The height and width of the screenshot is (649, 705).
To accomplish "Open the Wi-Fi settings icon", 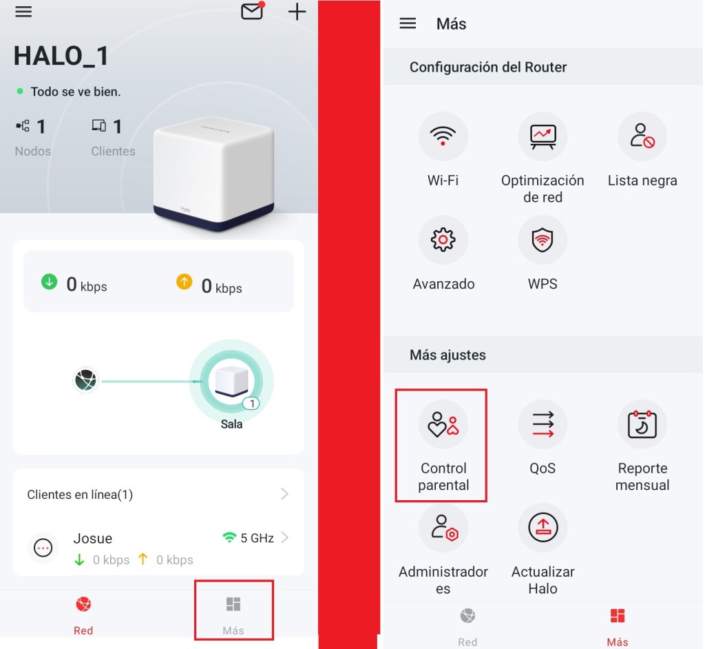I will (443, 136).
